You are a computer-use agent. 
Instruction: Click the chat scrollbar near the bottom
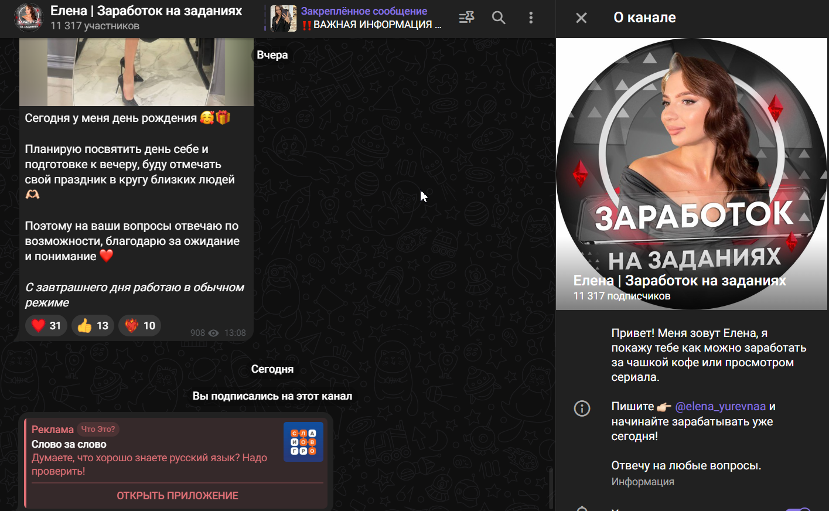coord(551,489)
